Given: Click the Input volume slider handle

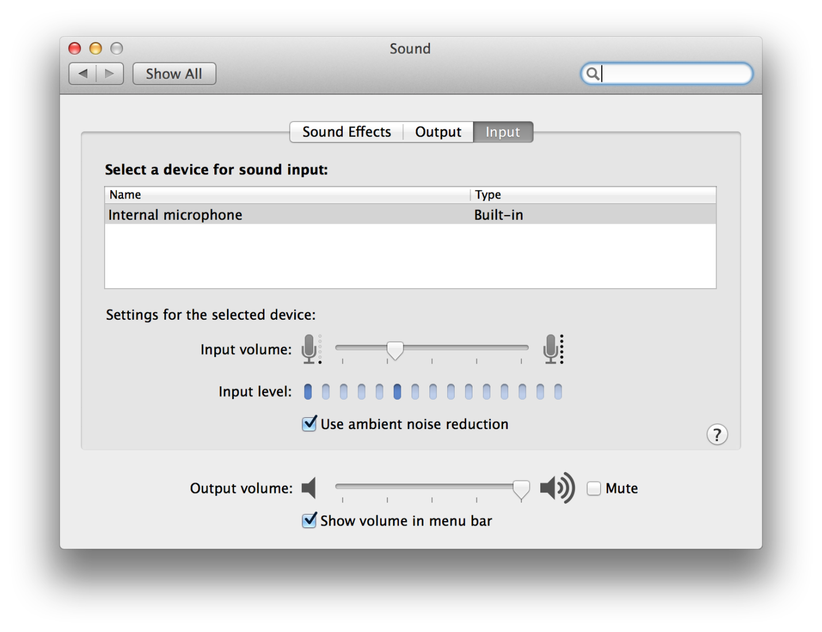Looking at the screenshot, I should 395,349.
